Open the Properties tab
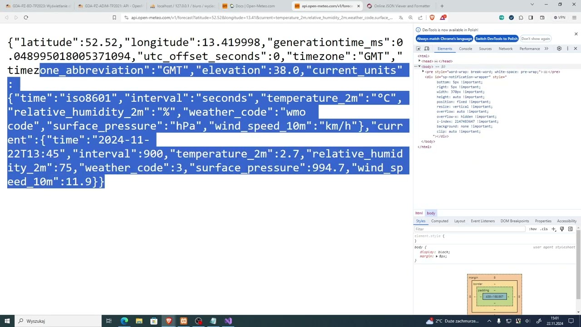 click(x=543, y=221)
